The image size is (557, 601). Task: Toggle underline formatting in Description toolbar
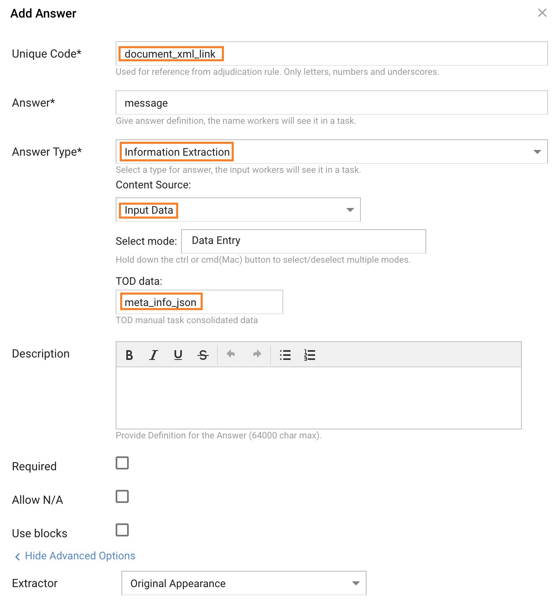(178, 355)
